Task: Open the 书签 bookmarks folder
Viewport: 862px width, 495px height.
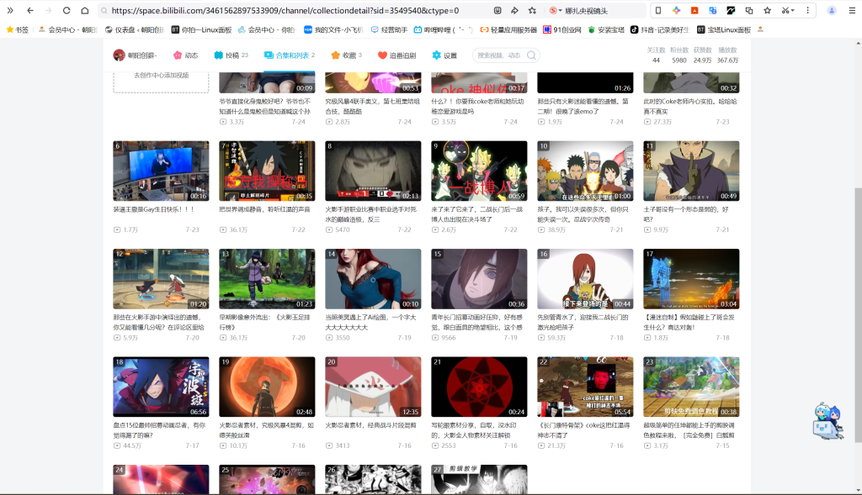Action: (x=18, y=29)
